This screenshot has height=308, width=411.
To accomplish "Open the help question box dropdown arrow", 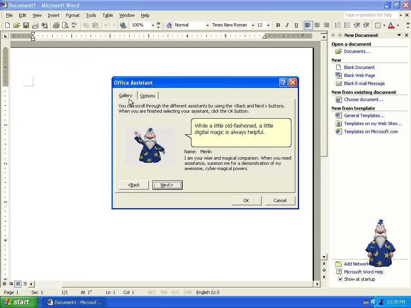I will (400, 15).
